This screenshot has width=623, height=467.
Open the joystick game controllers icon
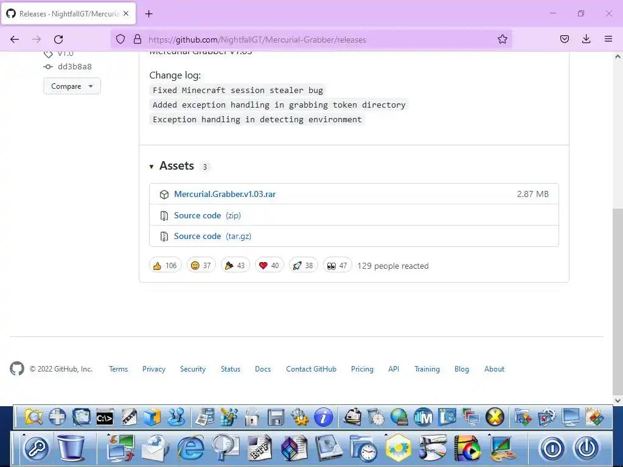(x=176, y=417)
